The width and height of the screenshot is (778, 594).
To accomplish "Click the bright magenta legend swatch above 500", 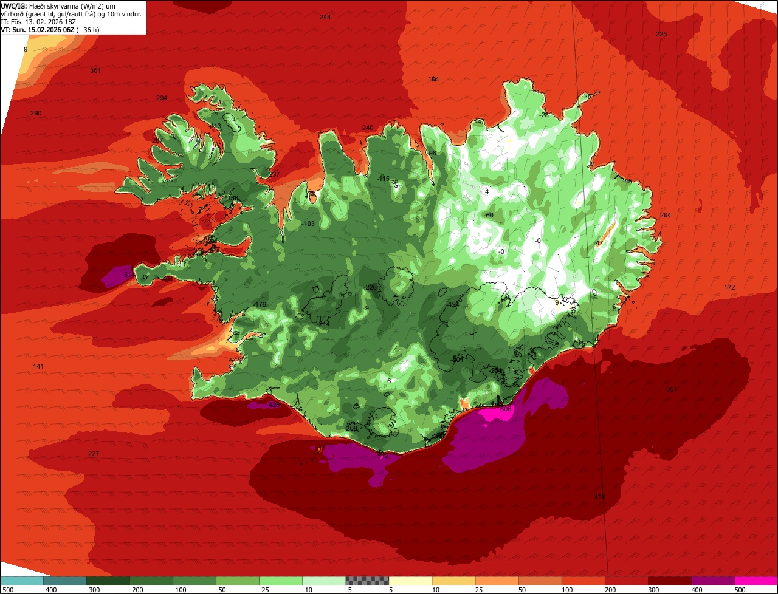I will (756, 581).
